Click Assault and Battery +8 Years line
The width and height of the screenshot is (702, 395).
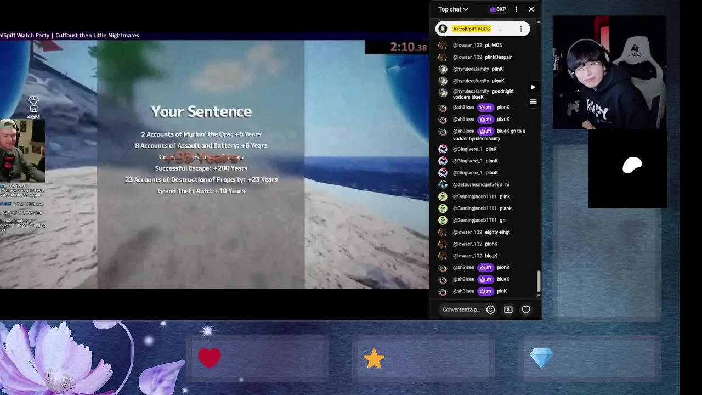click(x=201, y=146)
